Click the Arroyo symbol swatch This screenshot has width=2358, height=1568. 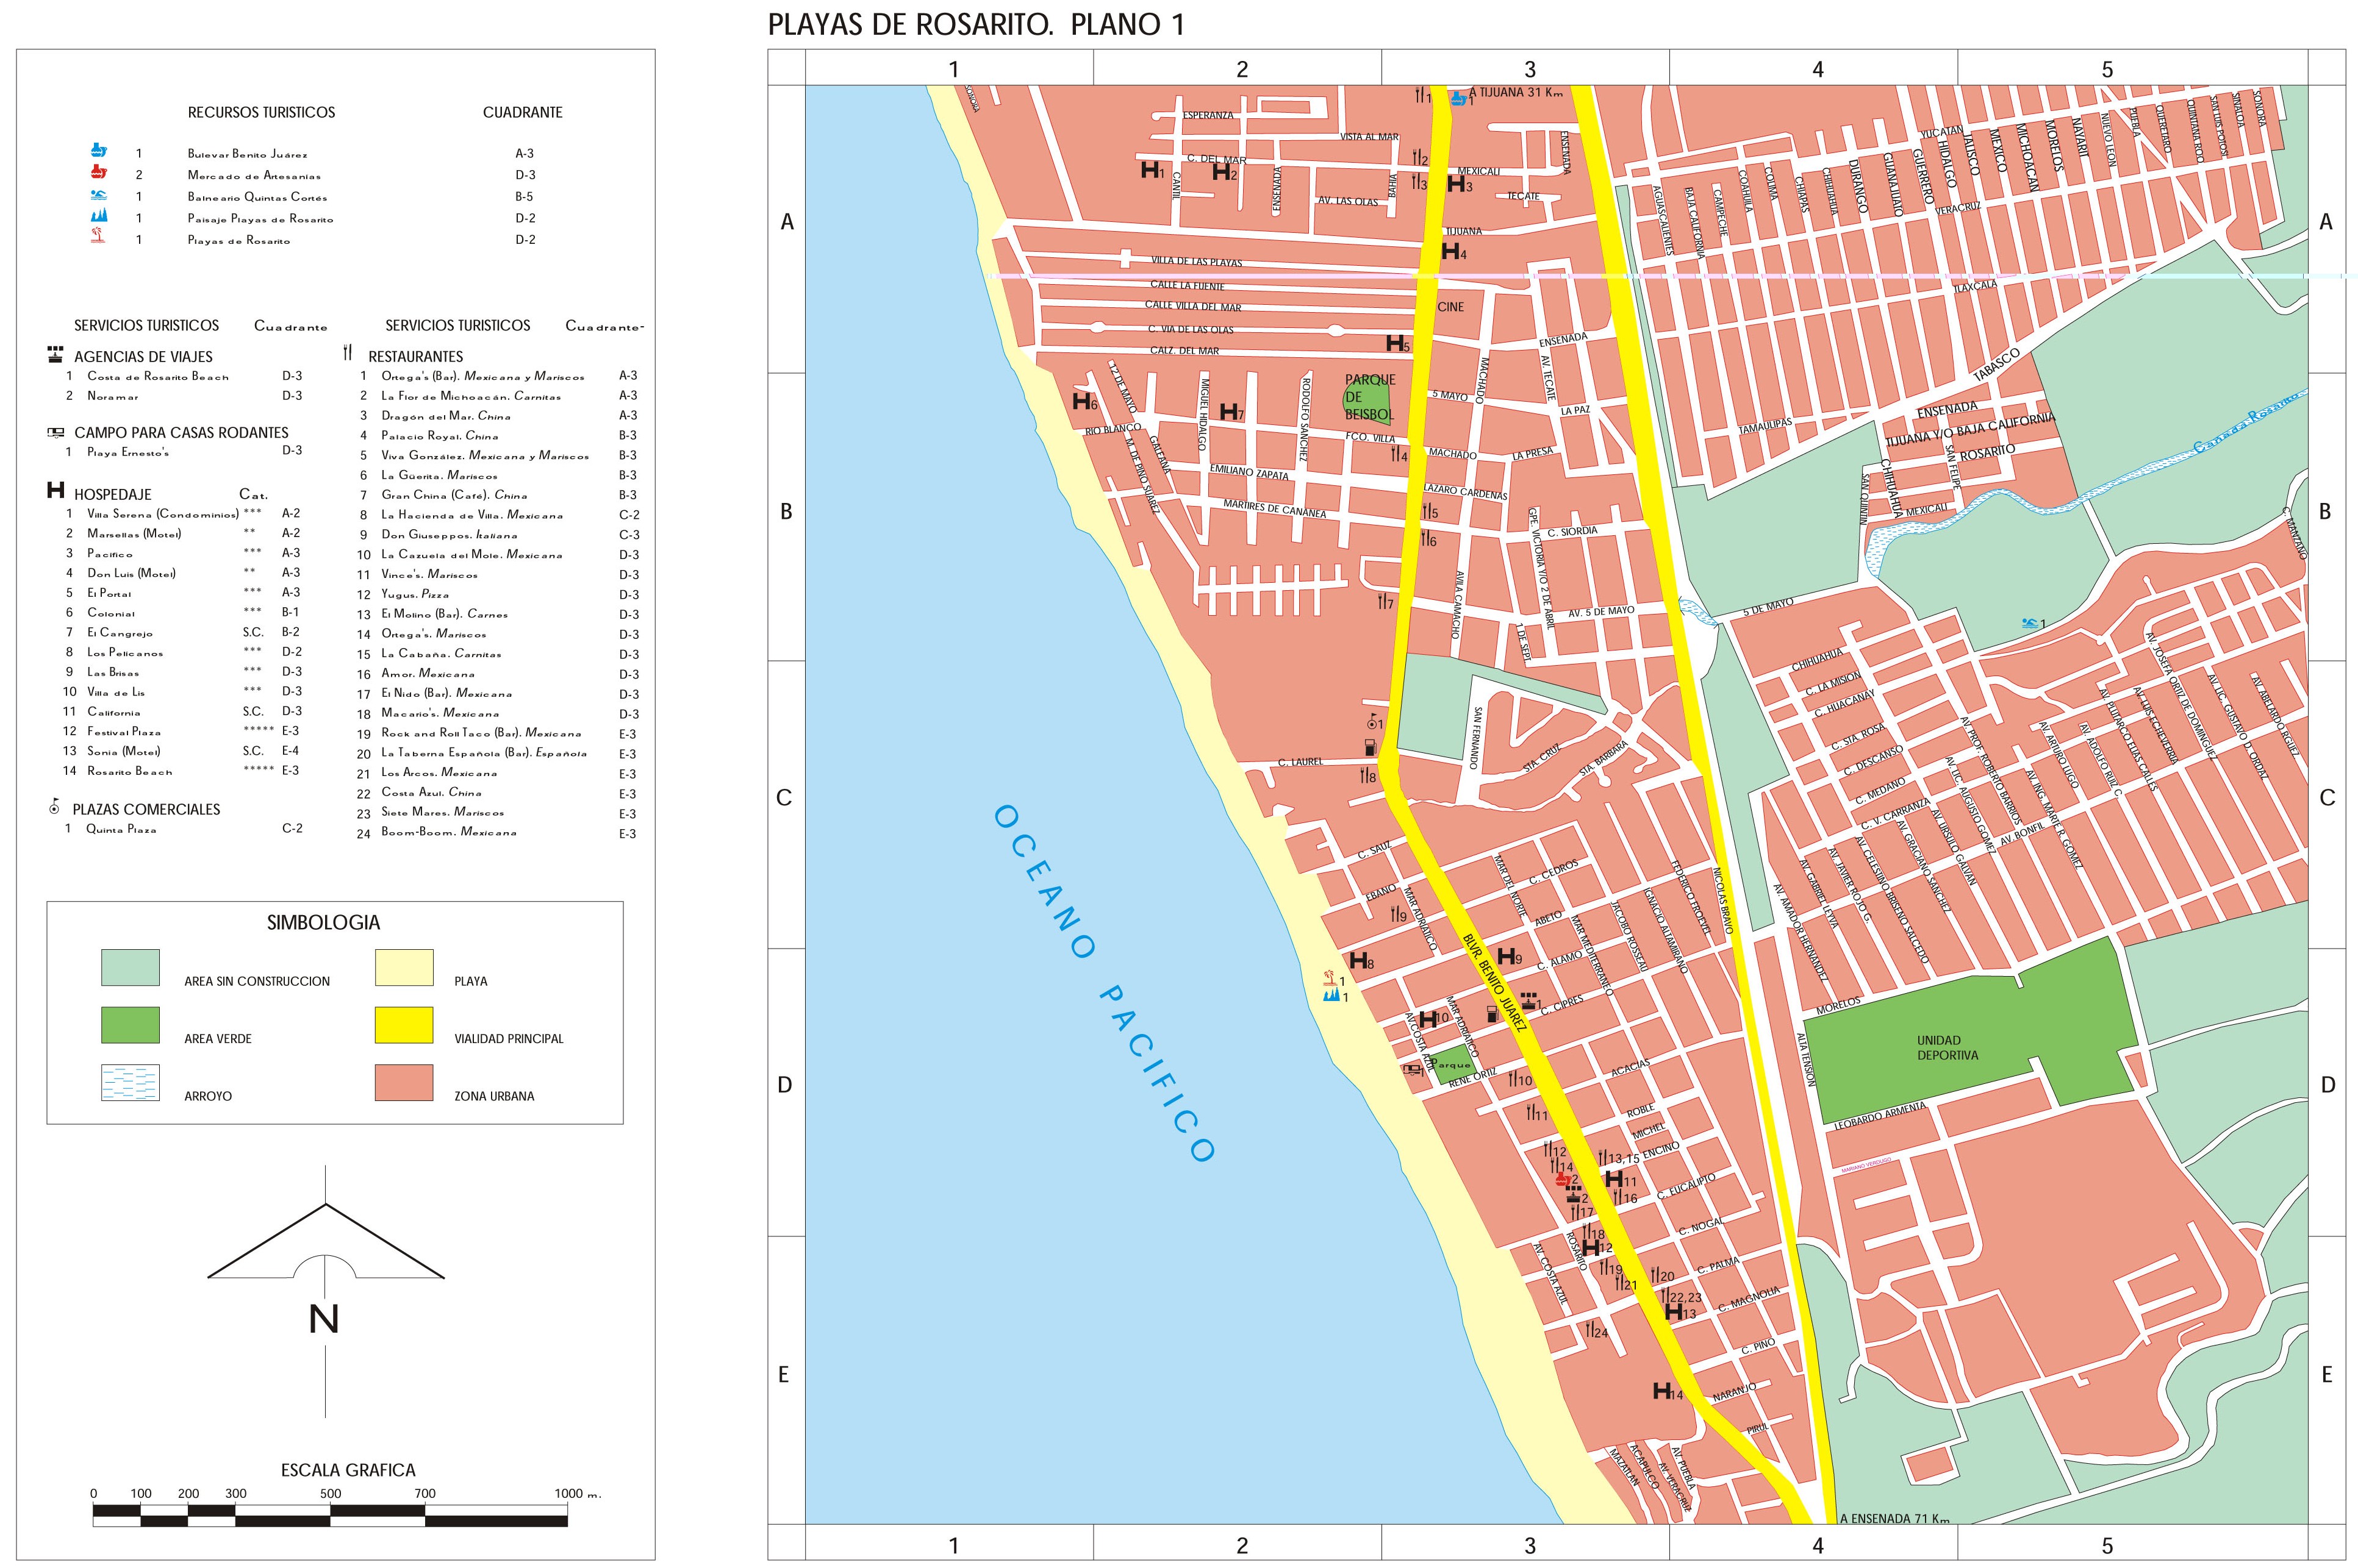(130, 1083)
